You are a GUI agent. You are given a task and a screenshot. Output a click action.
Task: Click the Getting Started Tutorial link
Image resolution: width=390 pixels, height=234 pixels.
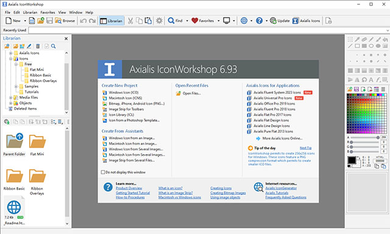[133, 193]
